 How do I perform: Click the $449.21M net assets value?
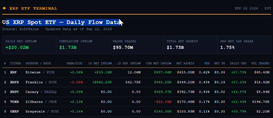click(186, 82)
